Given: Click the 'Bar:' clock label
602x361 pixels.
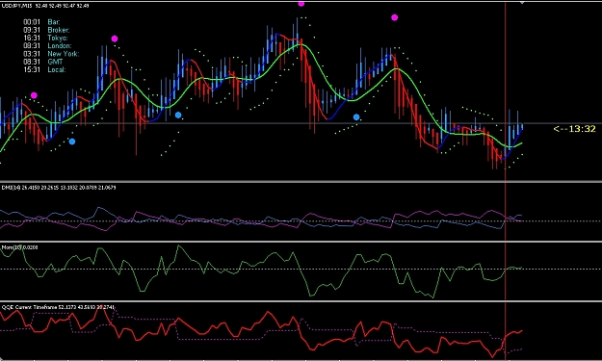Looking at the screenshot, I should [x=54, y=22].
